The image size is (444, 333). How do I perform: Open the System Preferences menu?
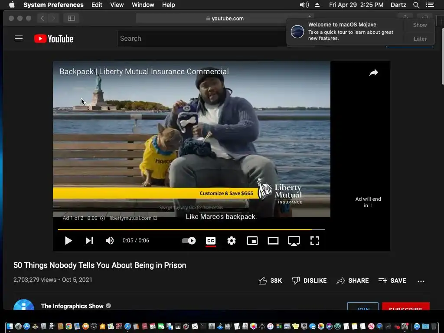coord(53,5)
